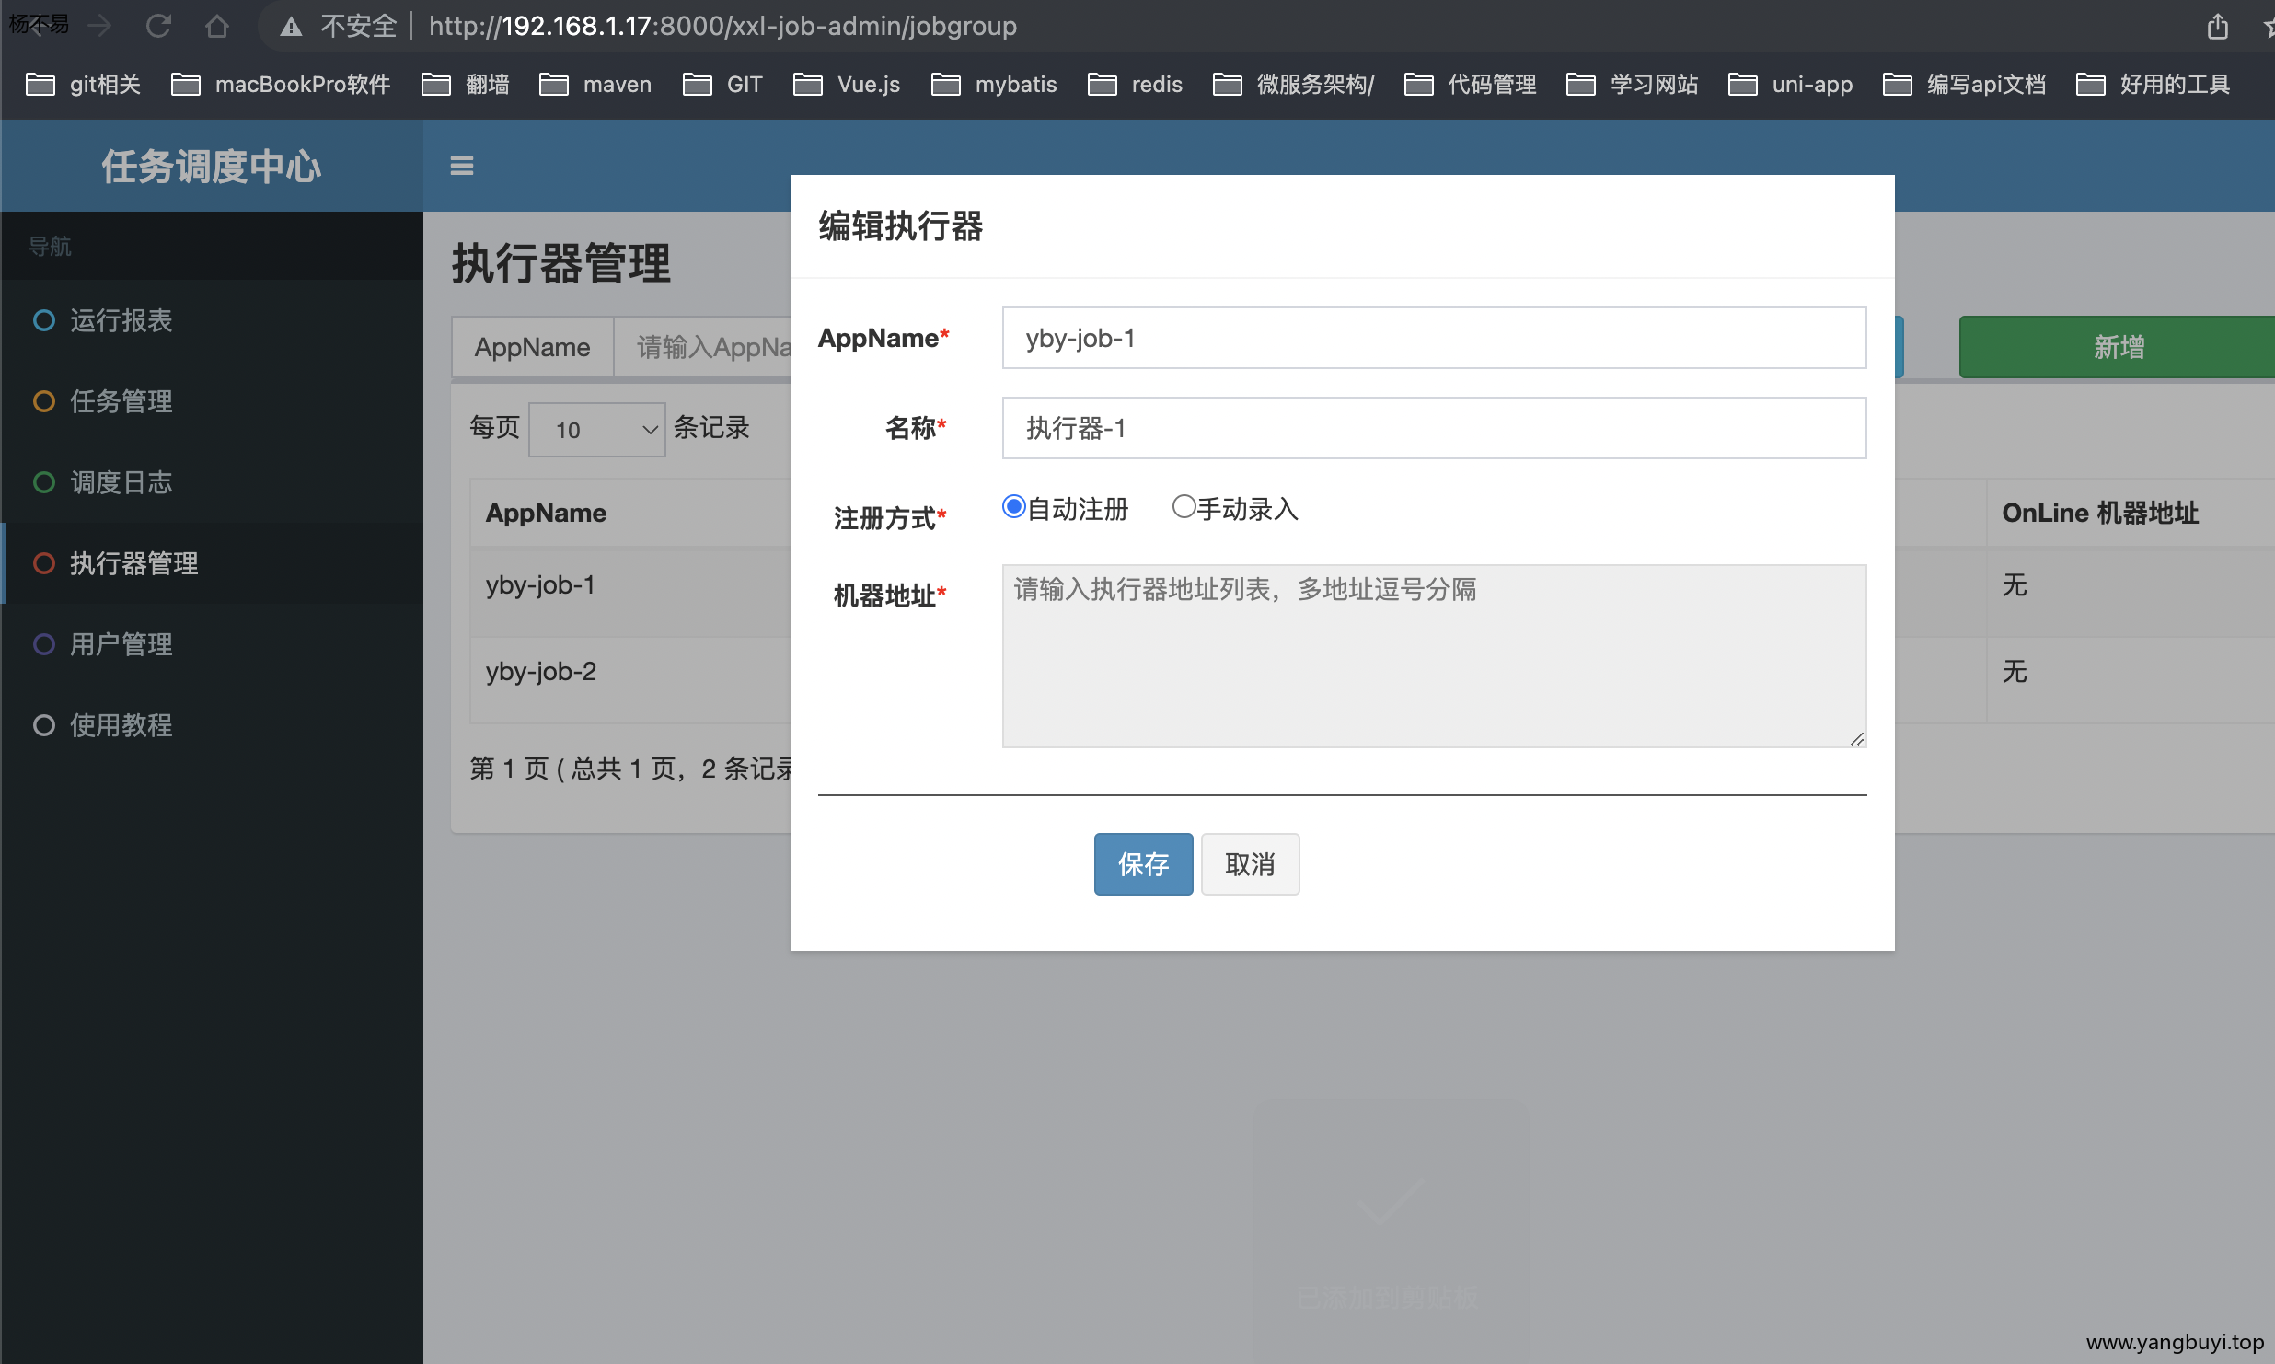Click the AppName input field in dialog

[1433, 338]
